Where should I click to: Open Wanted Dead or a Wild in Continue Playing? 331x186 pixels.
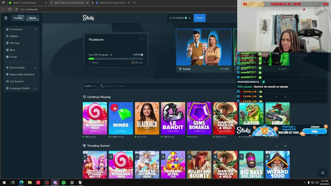point(225,118)
